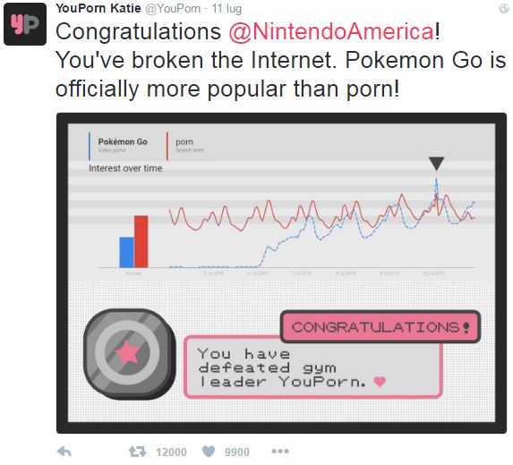The image size is (513, 465).
Task: Click the black triangle marker above the chart peak
Action: tap(436, 164)
